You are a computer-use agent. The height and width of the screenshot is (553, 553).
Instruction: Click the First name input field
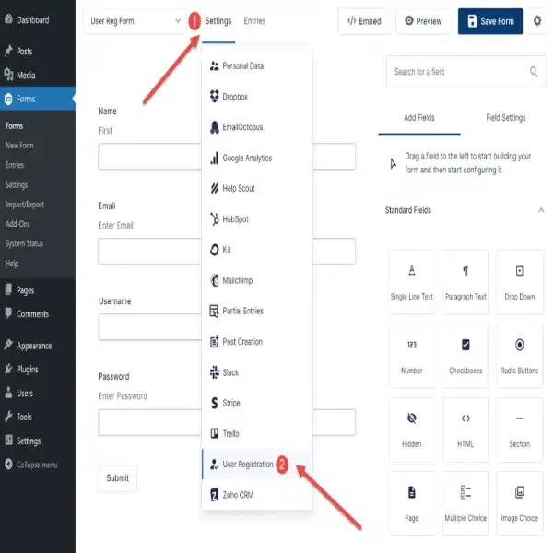[x=150, y=157]
